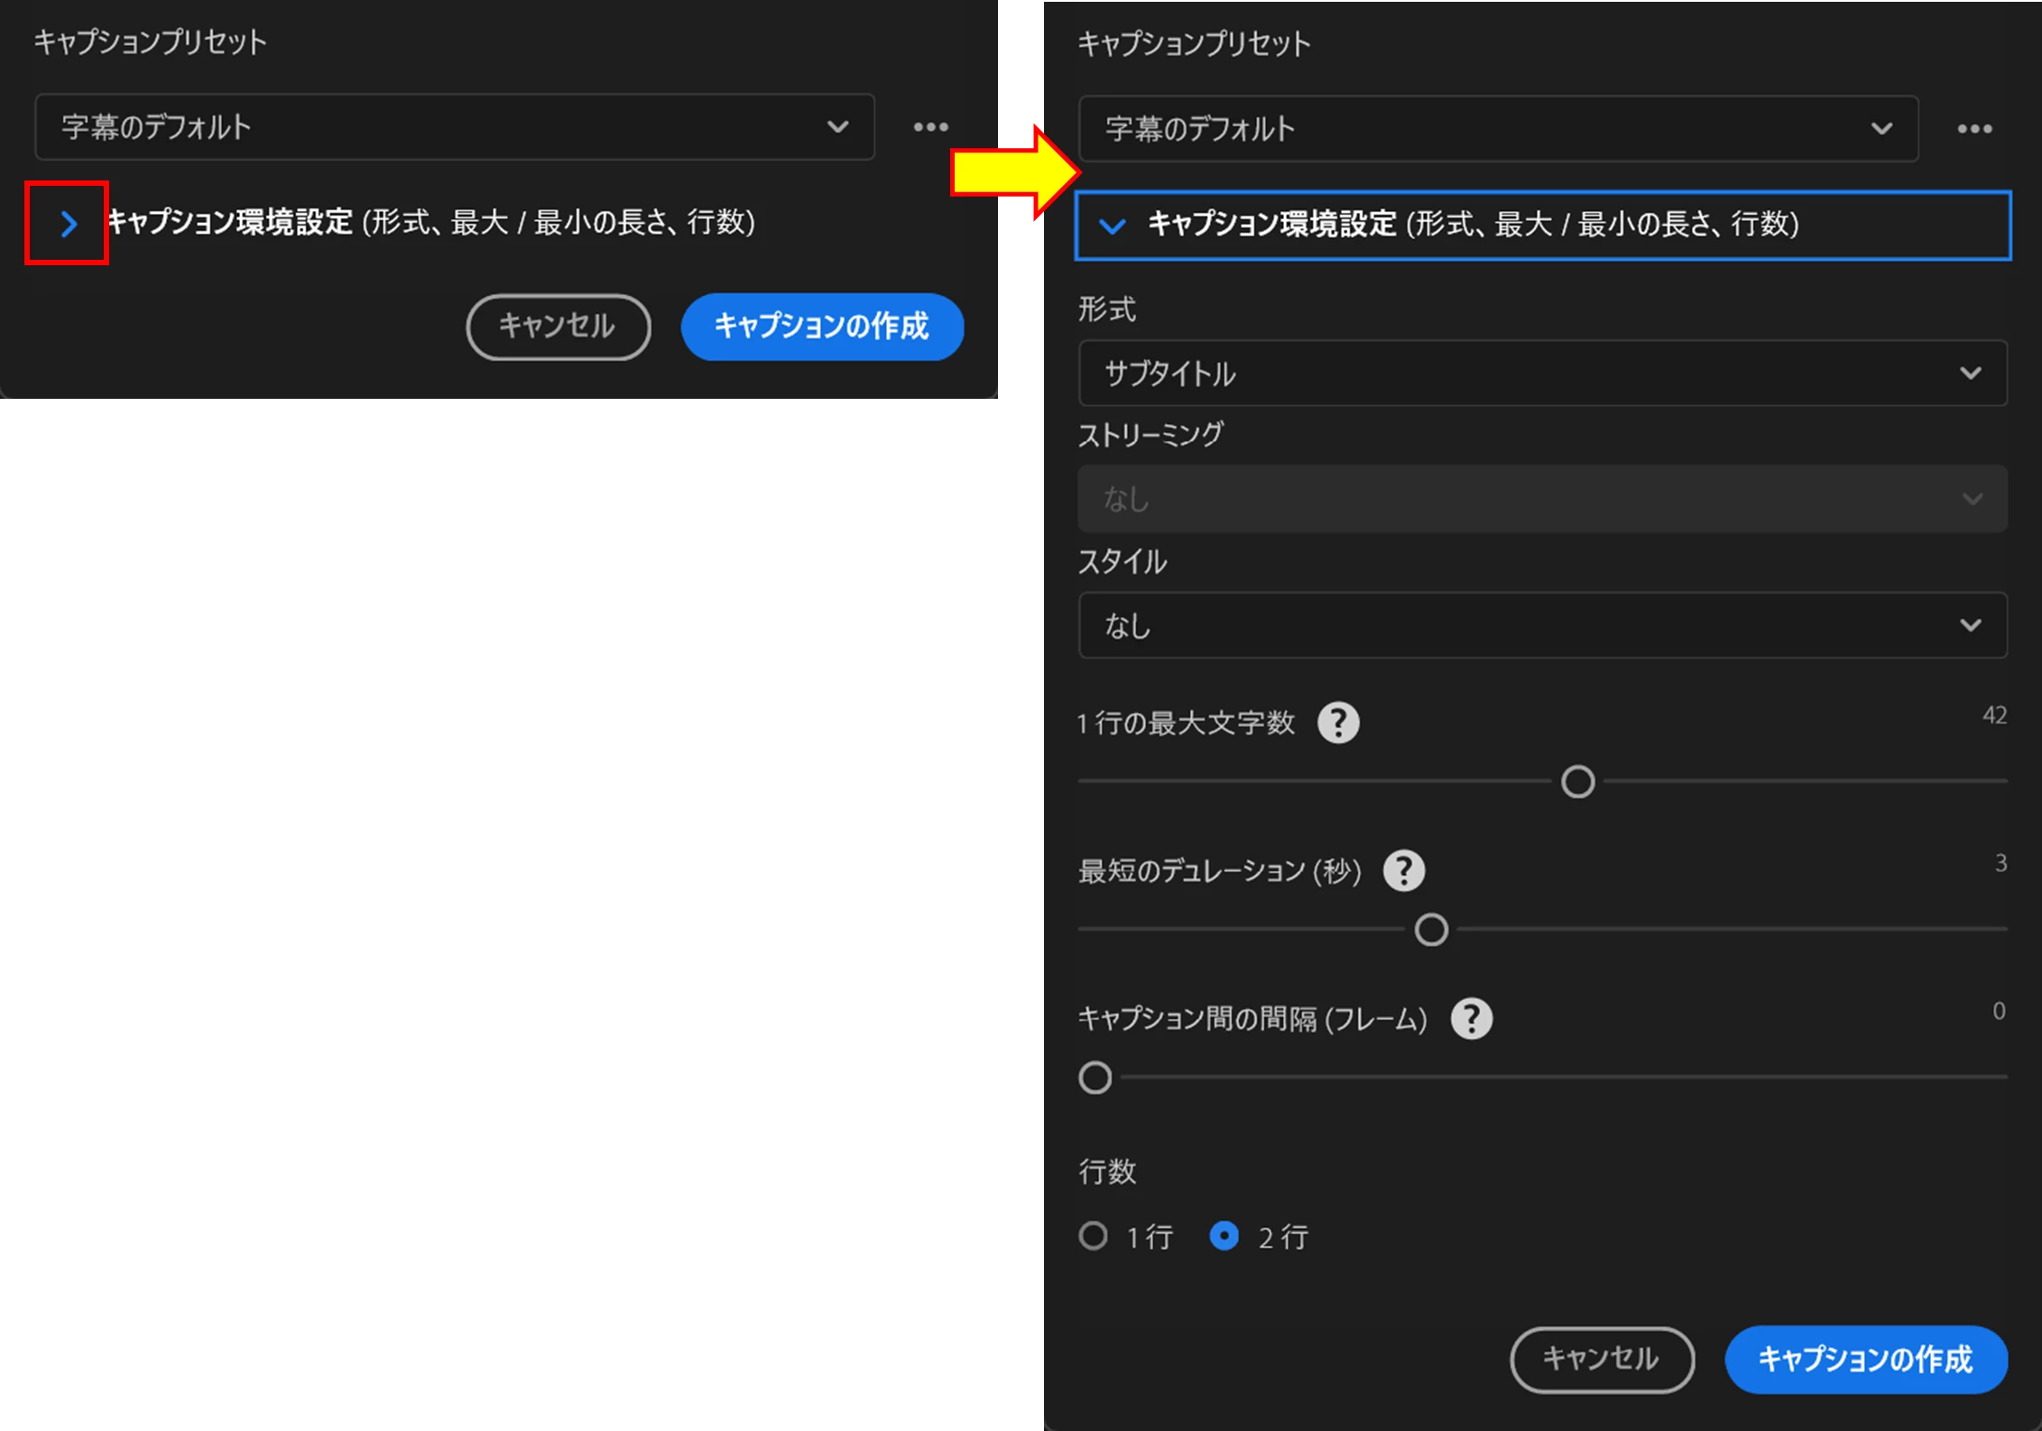Click キャンセル button in right dialog
The width and height of the screenshot is (2042, 1431).
tap(1602, 1359)
